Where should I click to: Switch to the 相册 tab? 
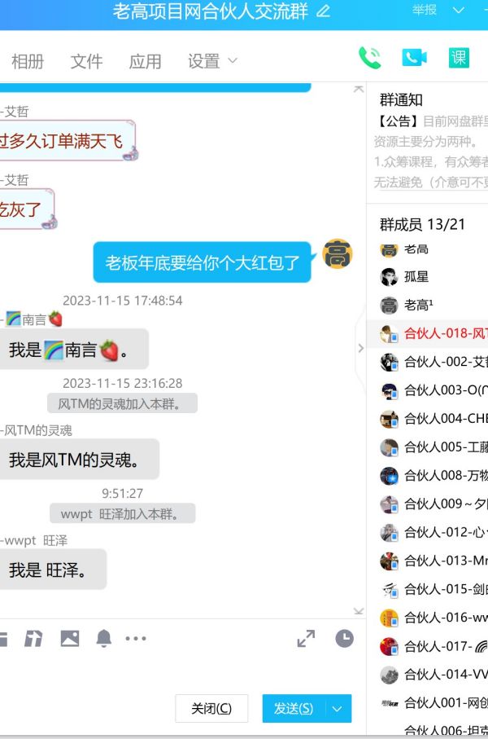click(x=28, y=61)
